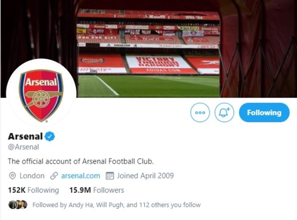View the 152K Following list
The image size is (297, 220).
click(x=34, y=190)
